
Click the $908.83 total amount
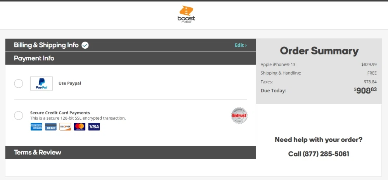point(365,90)
